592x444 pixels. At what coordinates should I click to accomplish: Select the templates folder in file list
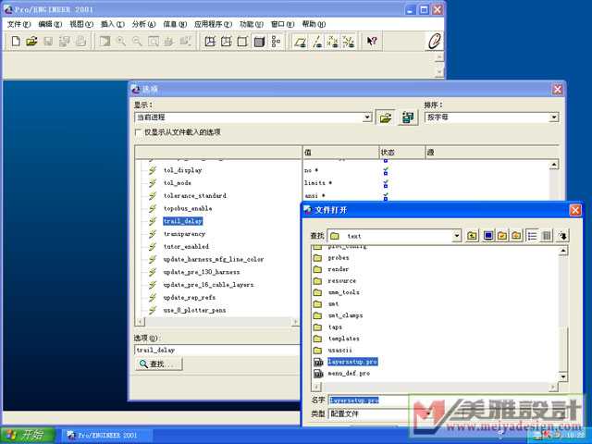(x=343, y=339)
